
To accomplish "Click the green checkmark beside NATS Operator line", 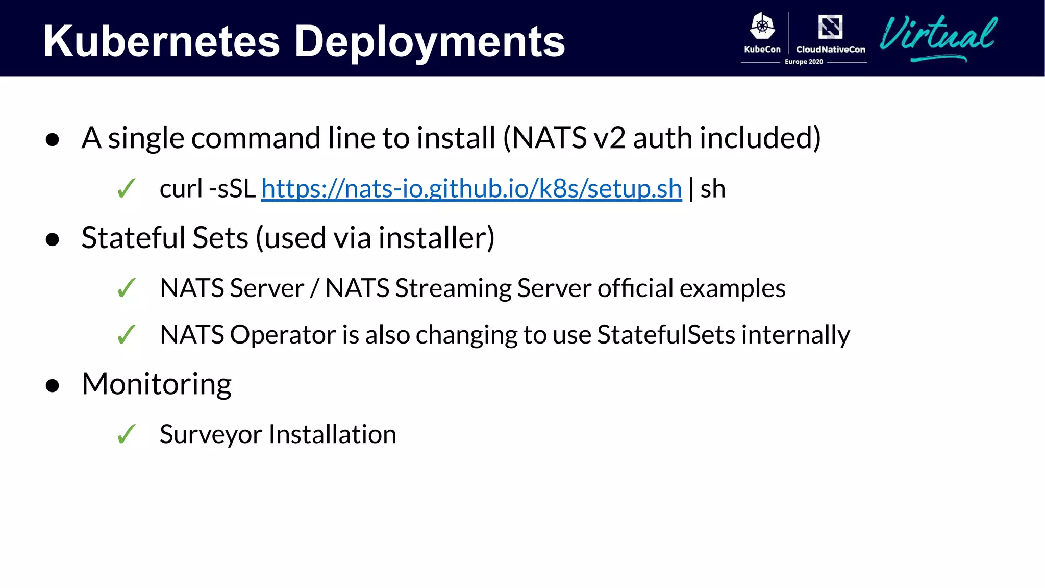I will coord(127,335).
